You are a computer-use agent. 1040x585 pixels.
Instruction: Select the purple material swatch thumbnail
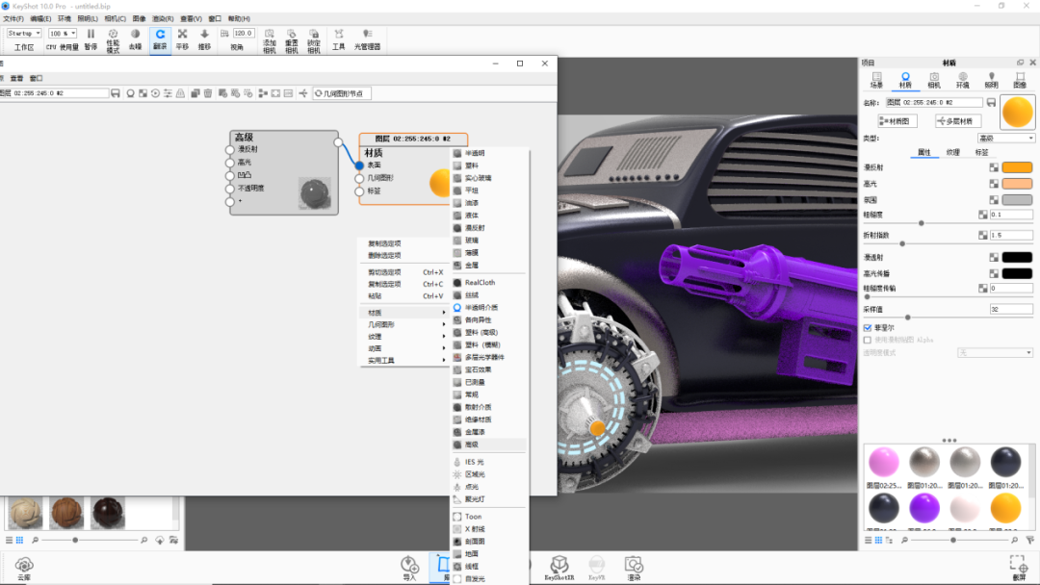coord(923,509)
